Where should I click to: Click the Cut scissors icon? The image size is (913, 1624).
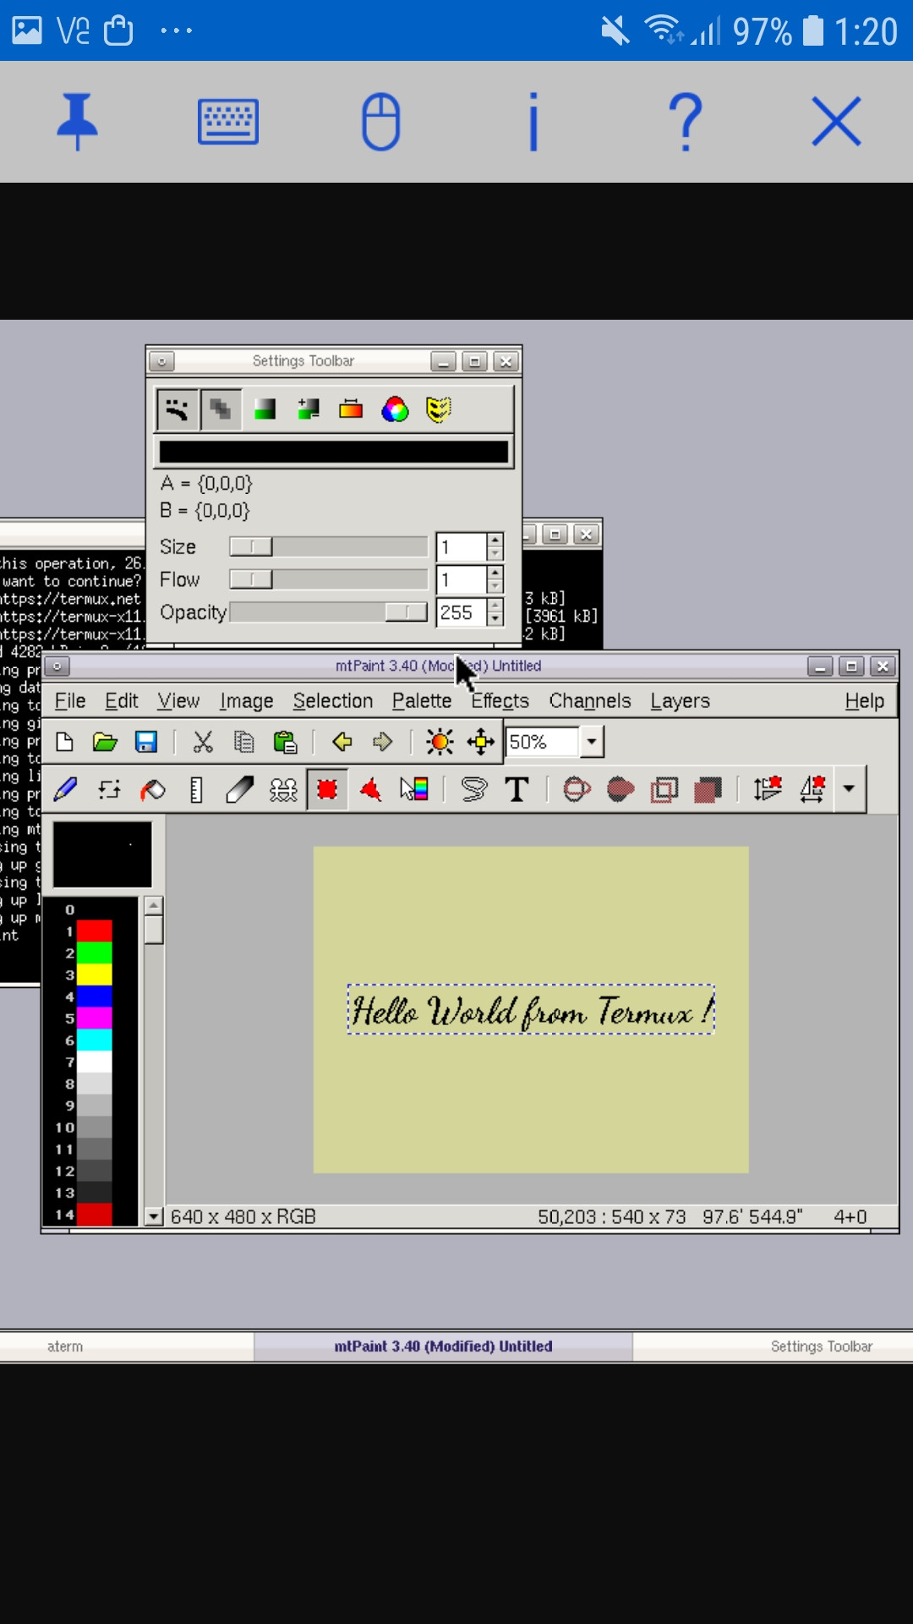coord(203,742)
